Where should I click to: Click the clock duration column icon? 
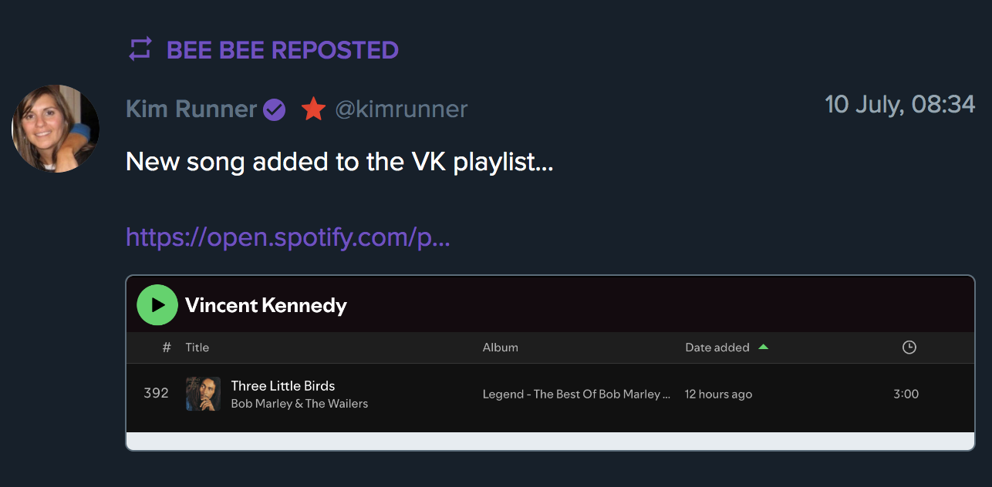coord(909,348)
